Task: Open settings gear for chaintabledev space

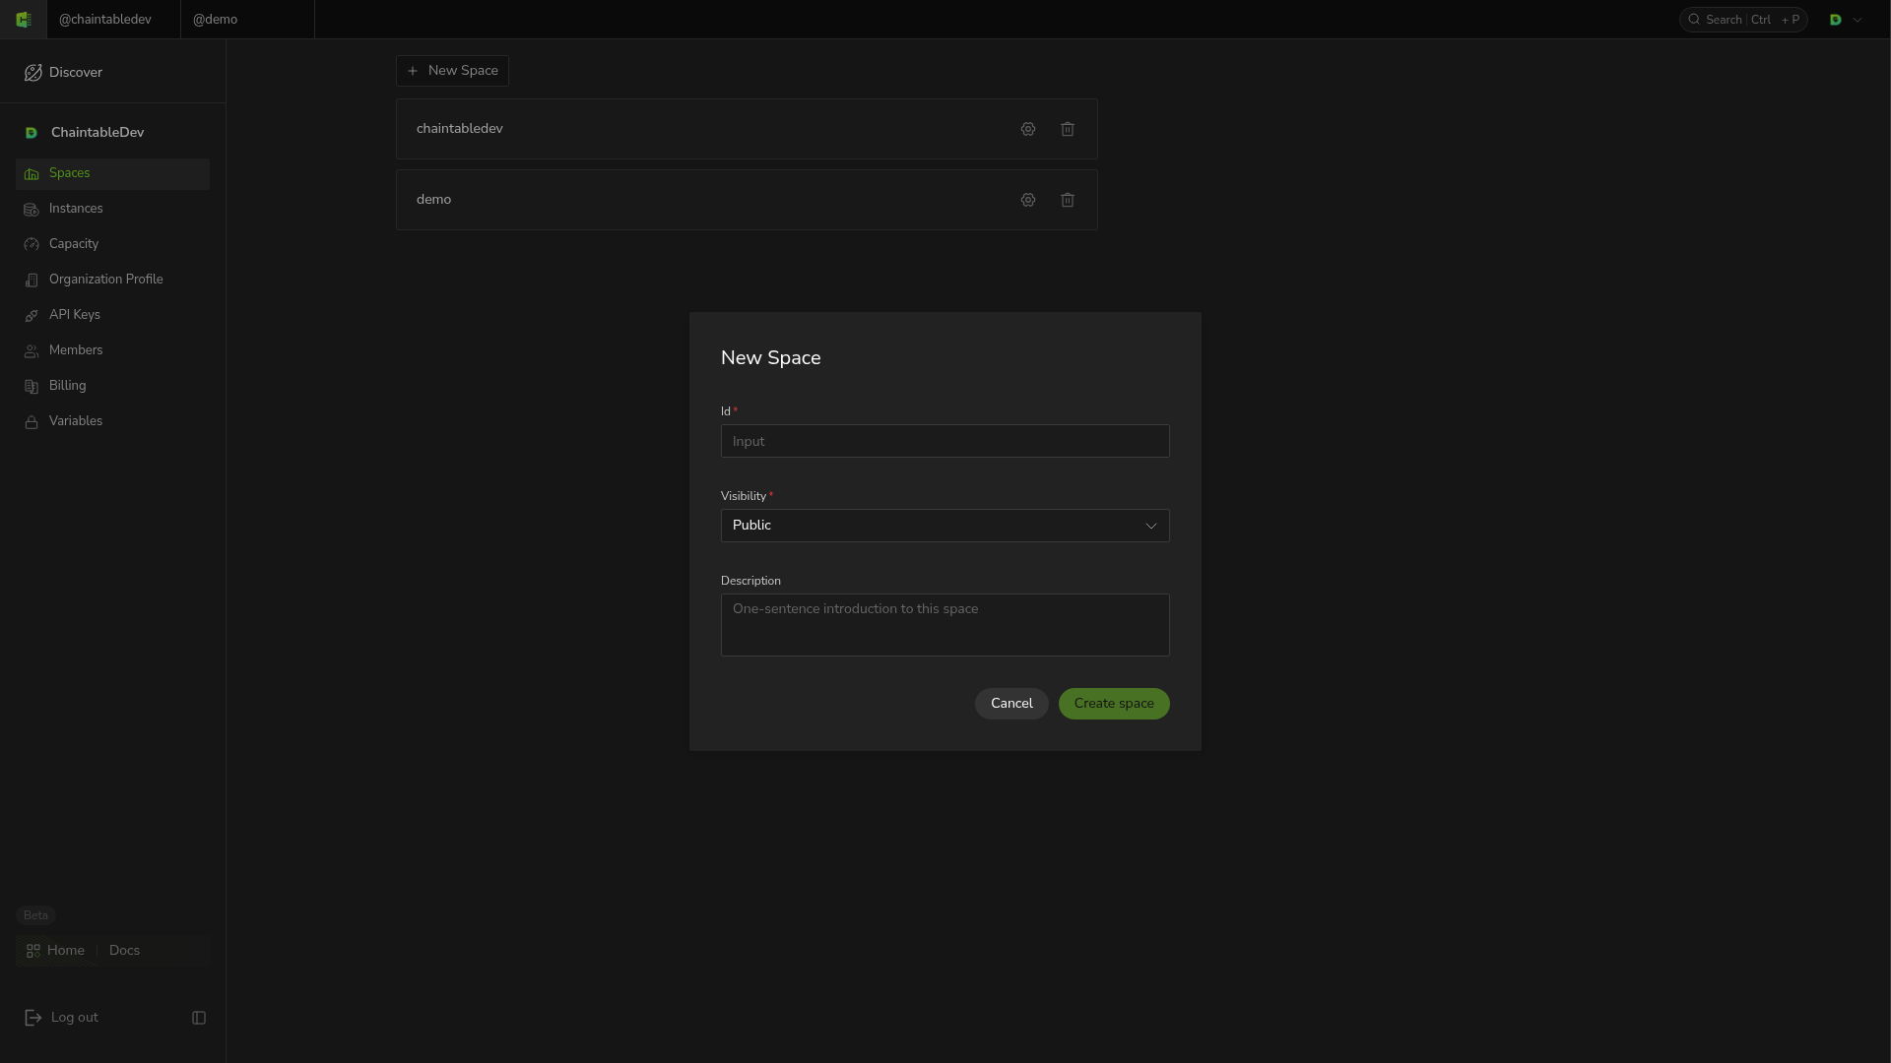Action: (1028, 129)
